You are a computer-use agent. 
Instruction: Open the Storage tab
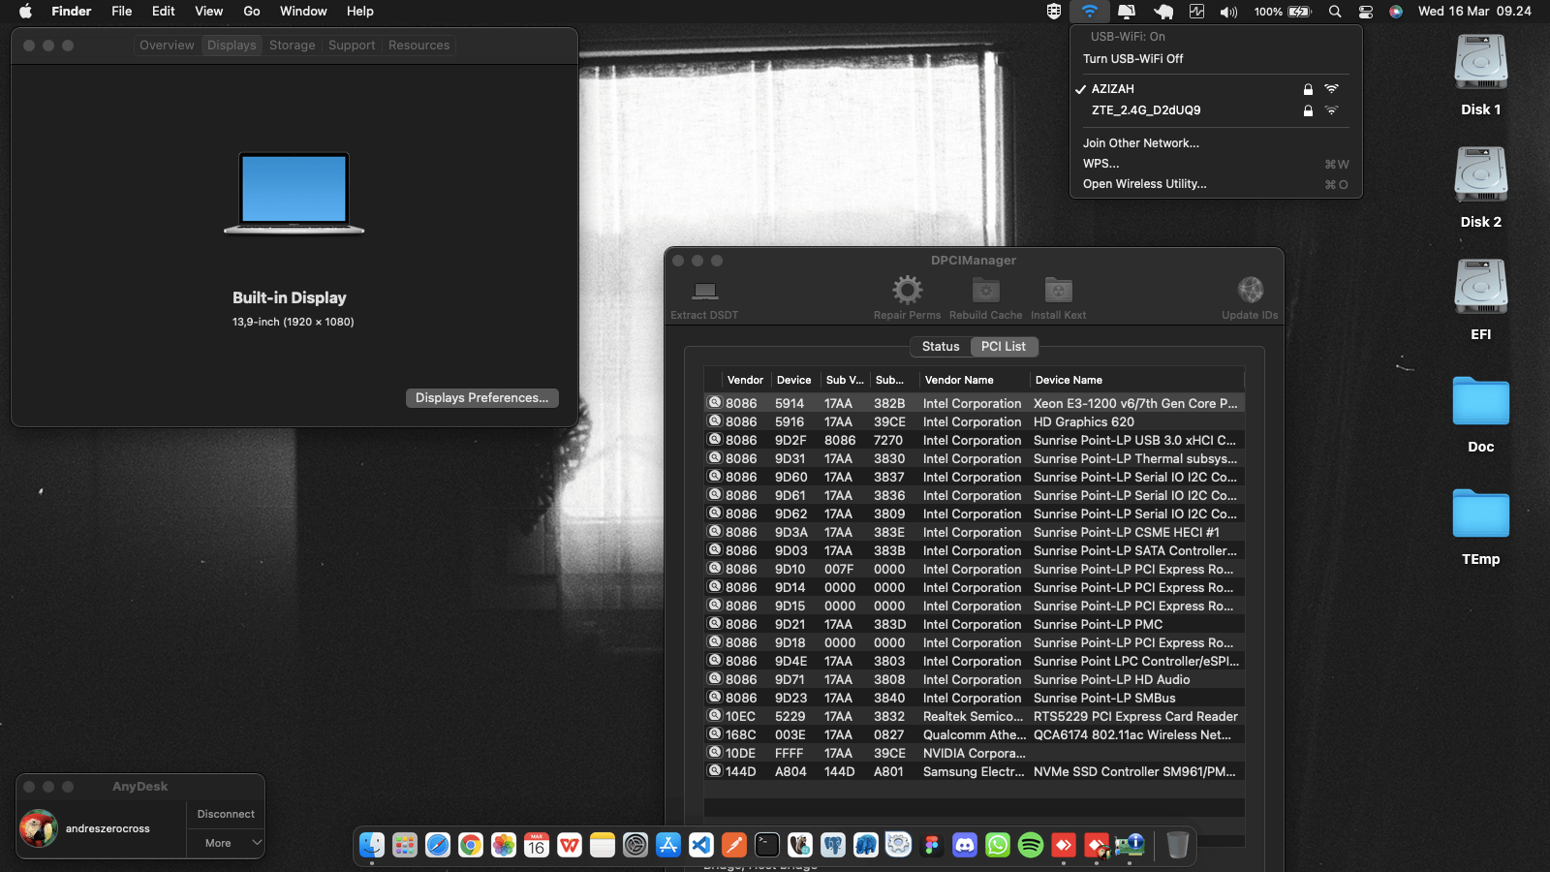[x=293, y=46]
